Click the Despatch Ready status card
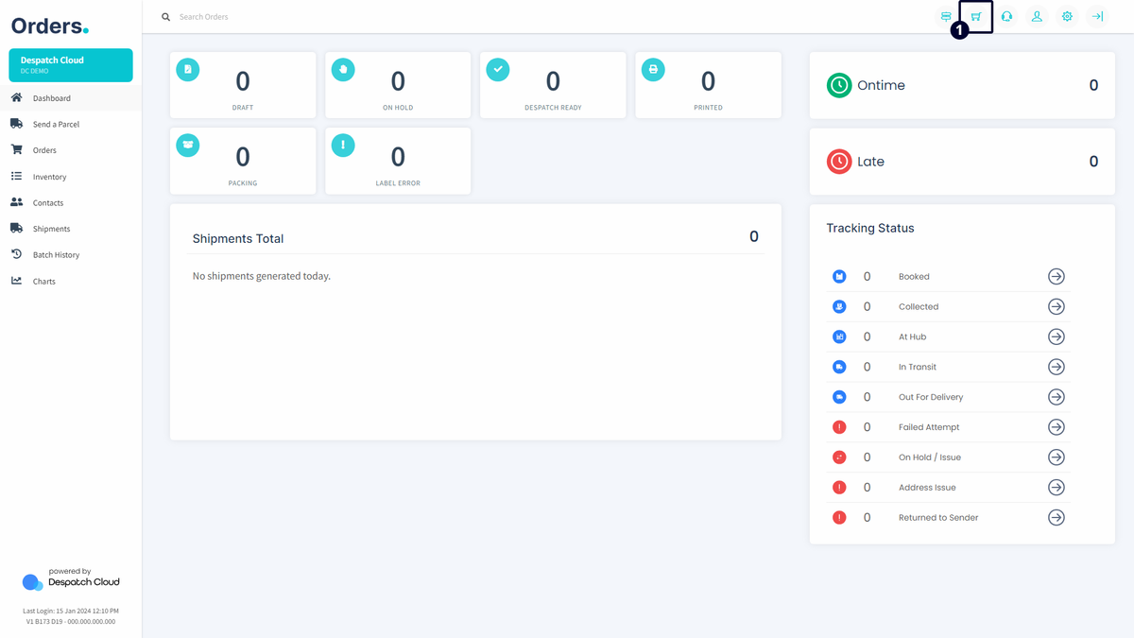1134x638 pixels. pyautogui.click(x=553, y=85)
